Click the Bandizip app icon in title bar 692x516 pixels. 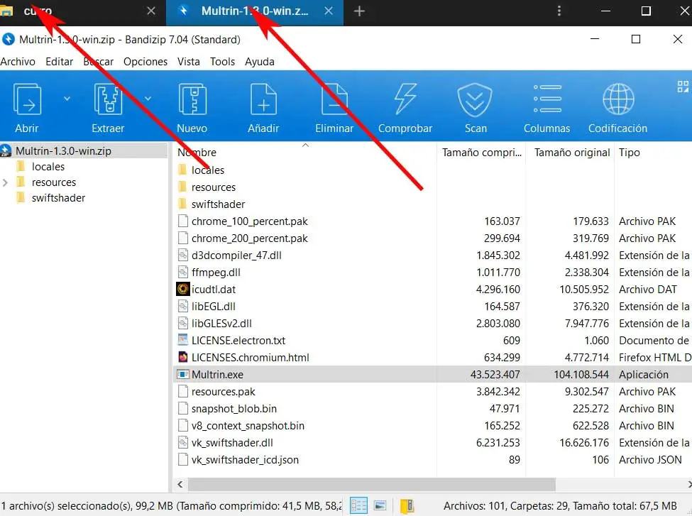point(8,40)
